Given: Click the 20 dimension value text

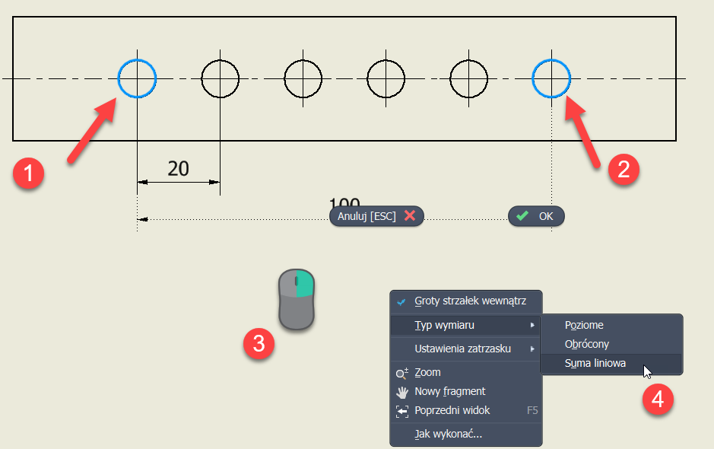Looking at the screenshot, I should [178, 168].
